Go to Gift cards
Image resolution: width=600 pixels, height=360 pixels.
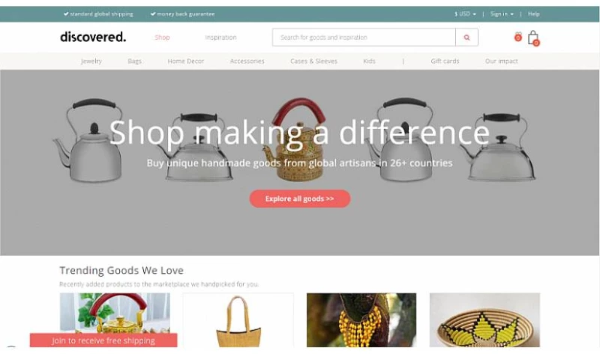pos(445,61)
